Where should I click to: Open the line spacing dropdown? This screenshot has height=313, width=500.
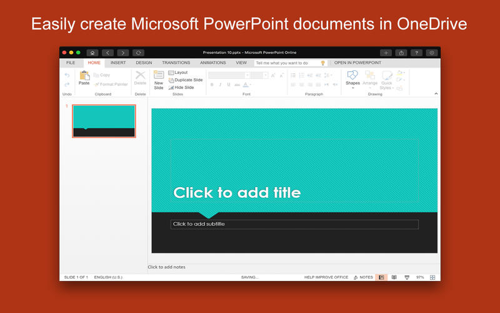[x=328, y=75]
